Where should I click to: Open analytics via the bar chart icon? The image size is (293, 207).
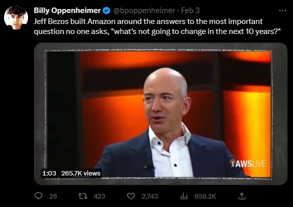tap(184, 196)
